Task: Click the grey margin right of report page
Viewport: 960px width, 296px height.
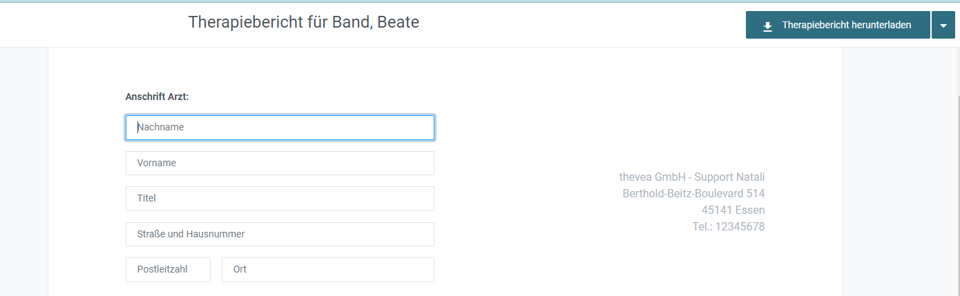Action: click(898, 172)
